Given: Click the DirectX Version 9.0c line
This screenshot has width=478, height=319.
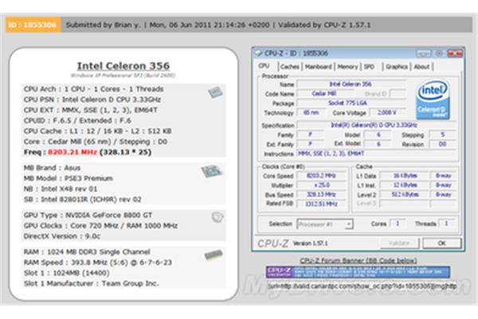Looking at the screenshot, I should [x=62, y=236].
